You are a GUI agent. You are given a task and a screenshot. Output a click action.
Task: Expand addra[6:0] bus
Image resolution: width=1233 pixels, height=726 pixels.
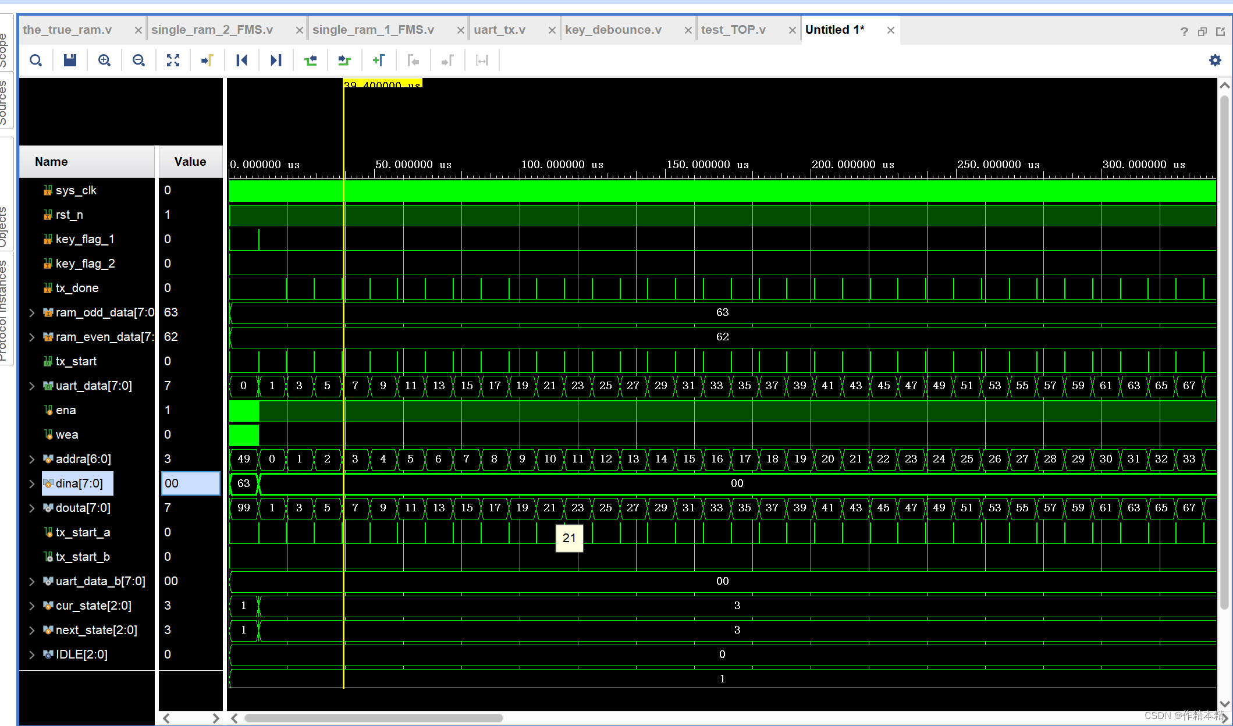[32, 459]
